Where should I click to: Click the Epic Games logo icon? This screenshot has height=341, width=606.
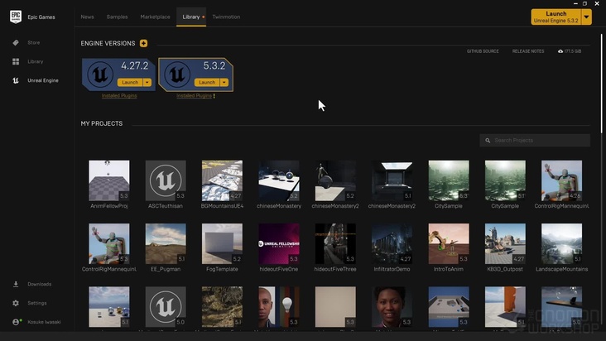(x=16, y=17)
